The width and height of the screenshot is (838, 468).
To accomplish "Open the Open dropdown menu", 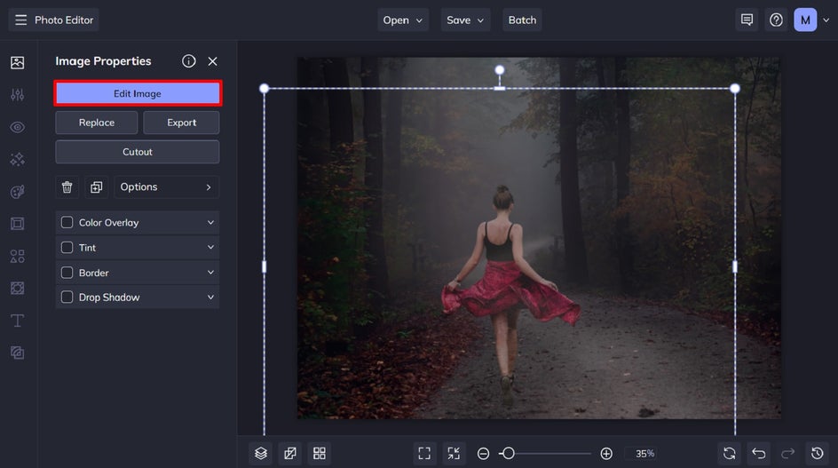I will [404, 20].
